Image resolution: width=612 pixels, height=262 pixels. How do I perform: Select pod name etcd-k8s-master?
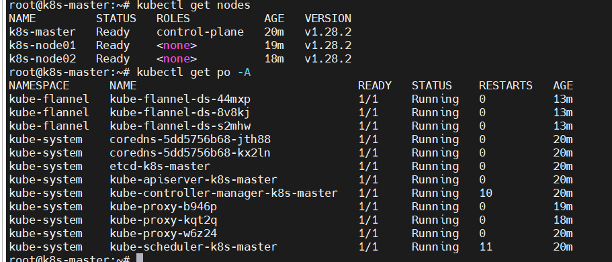pos(160,167)
